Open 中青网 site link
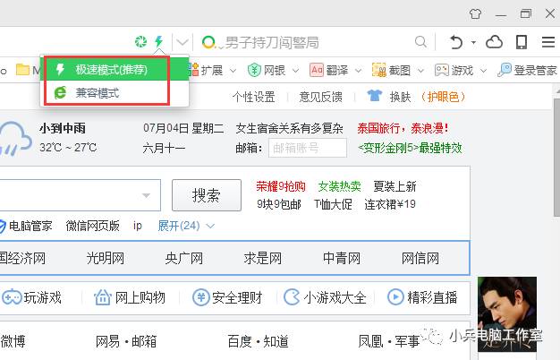This screenshot has width=560, height=360. 342,258
